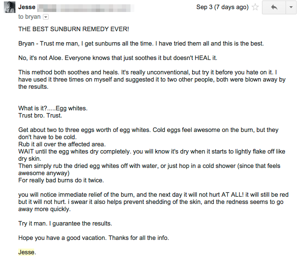This screenshot has height=262, width=300.
Task: Click the 'WAIT until the egg whites dry' line
Action: point(152,155)
